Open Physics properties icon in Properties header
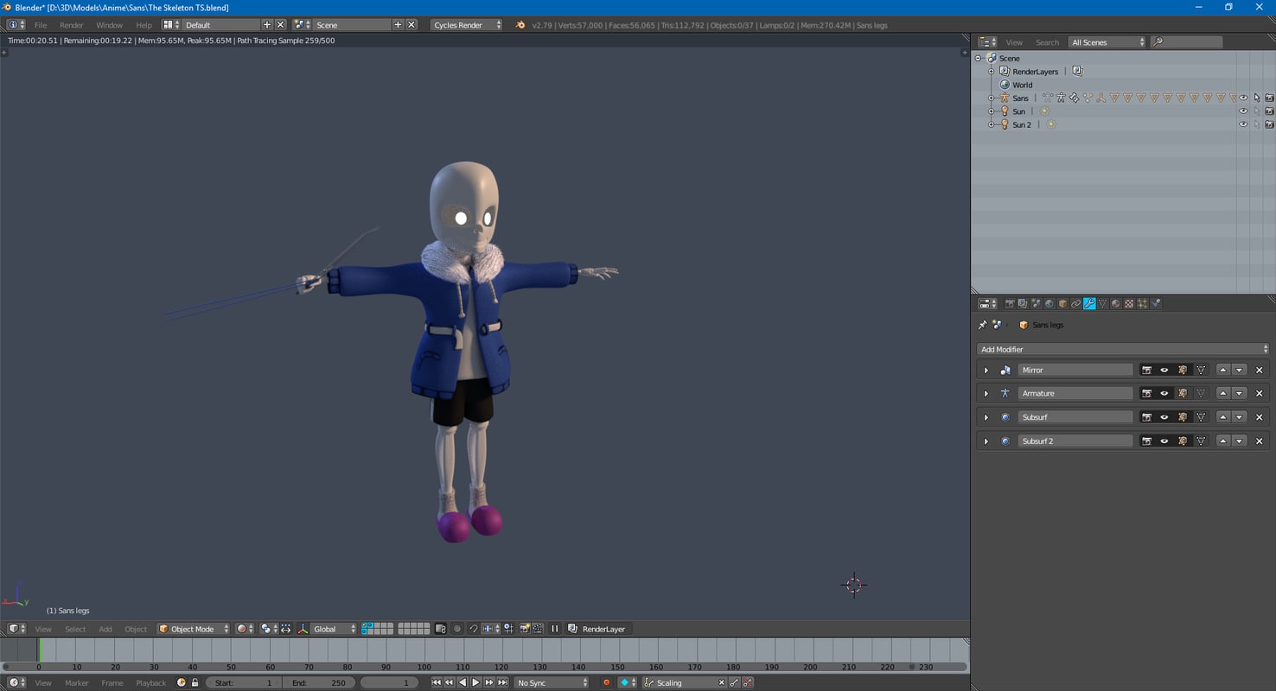The image size is (1276, 691). tap(1157, 303)
